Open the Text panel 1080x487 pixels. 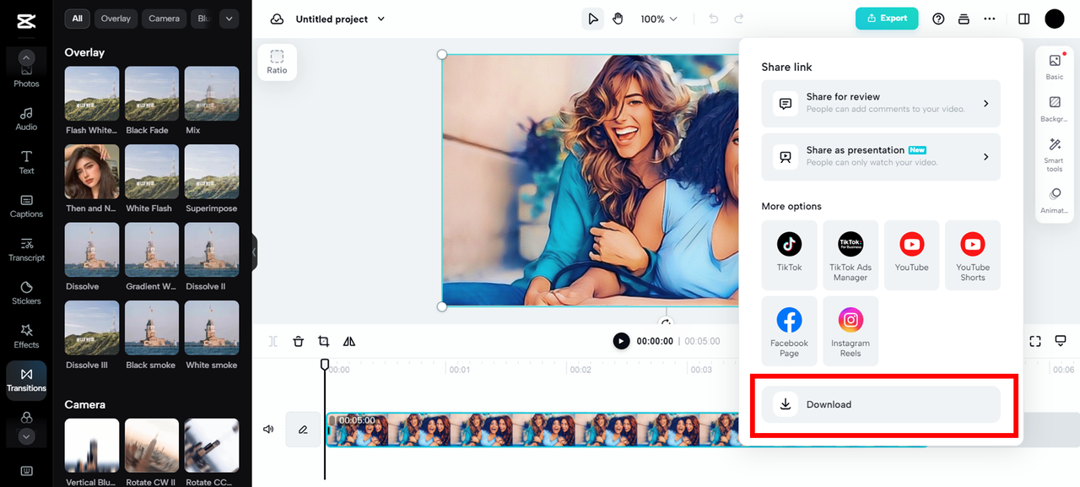tap(26, 163)
